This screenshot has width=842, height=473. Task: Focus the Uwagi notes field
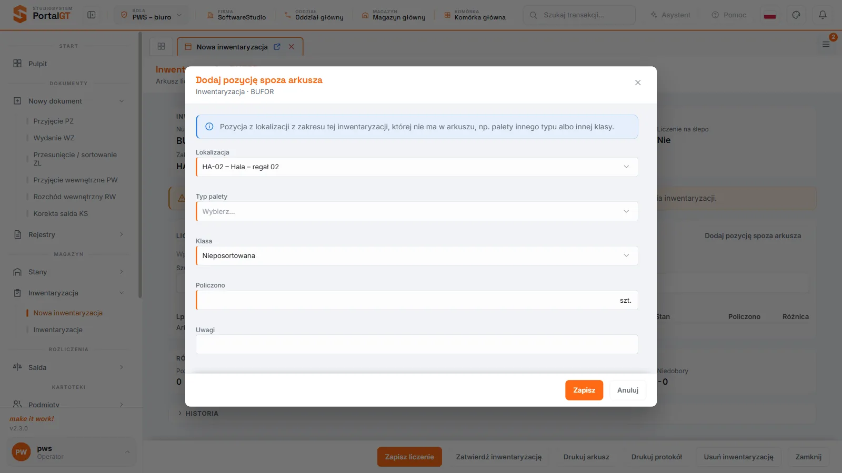click(x=417, y=344)
